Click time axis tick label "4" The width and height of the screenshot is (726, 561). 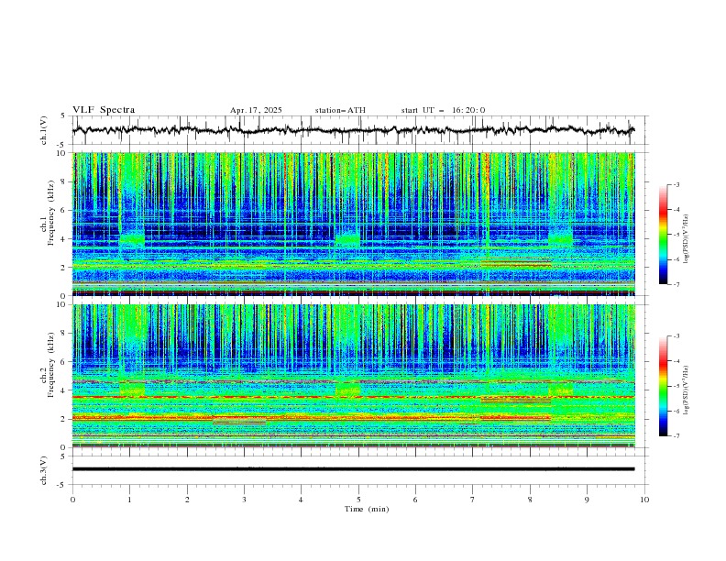[x=301, y=500]
